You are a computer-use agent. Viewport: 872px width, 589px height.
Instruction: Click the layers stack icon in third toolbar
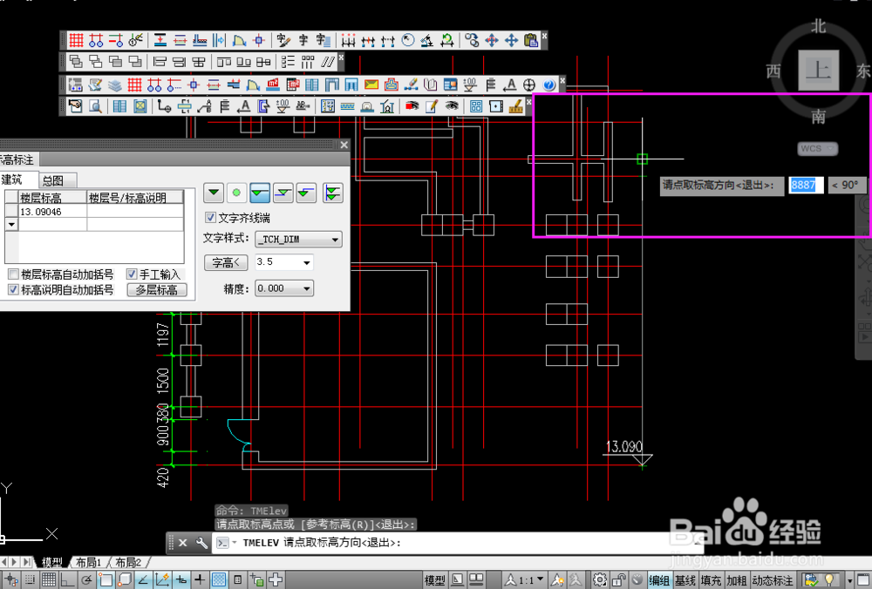(114, 85)
